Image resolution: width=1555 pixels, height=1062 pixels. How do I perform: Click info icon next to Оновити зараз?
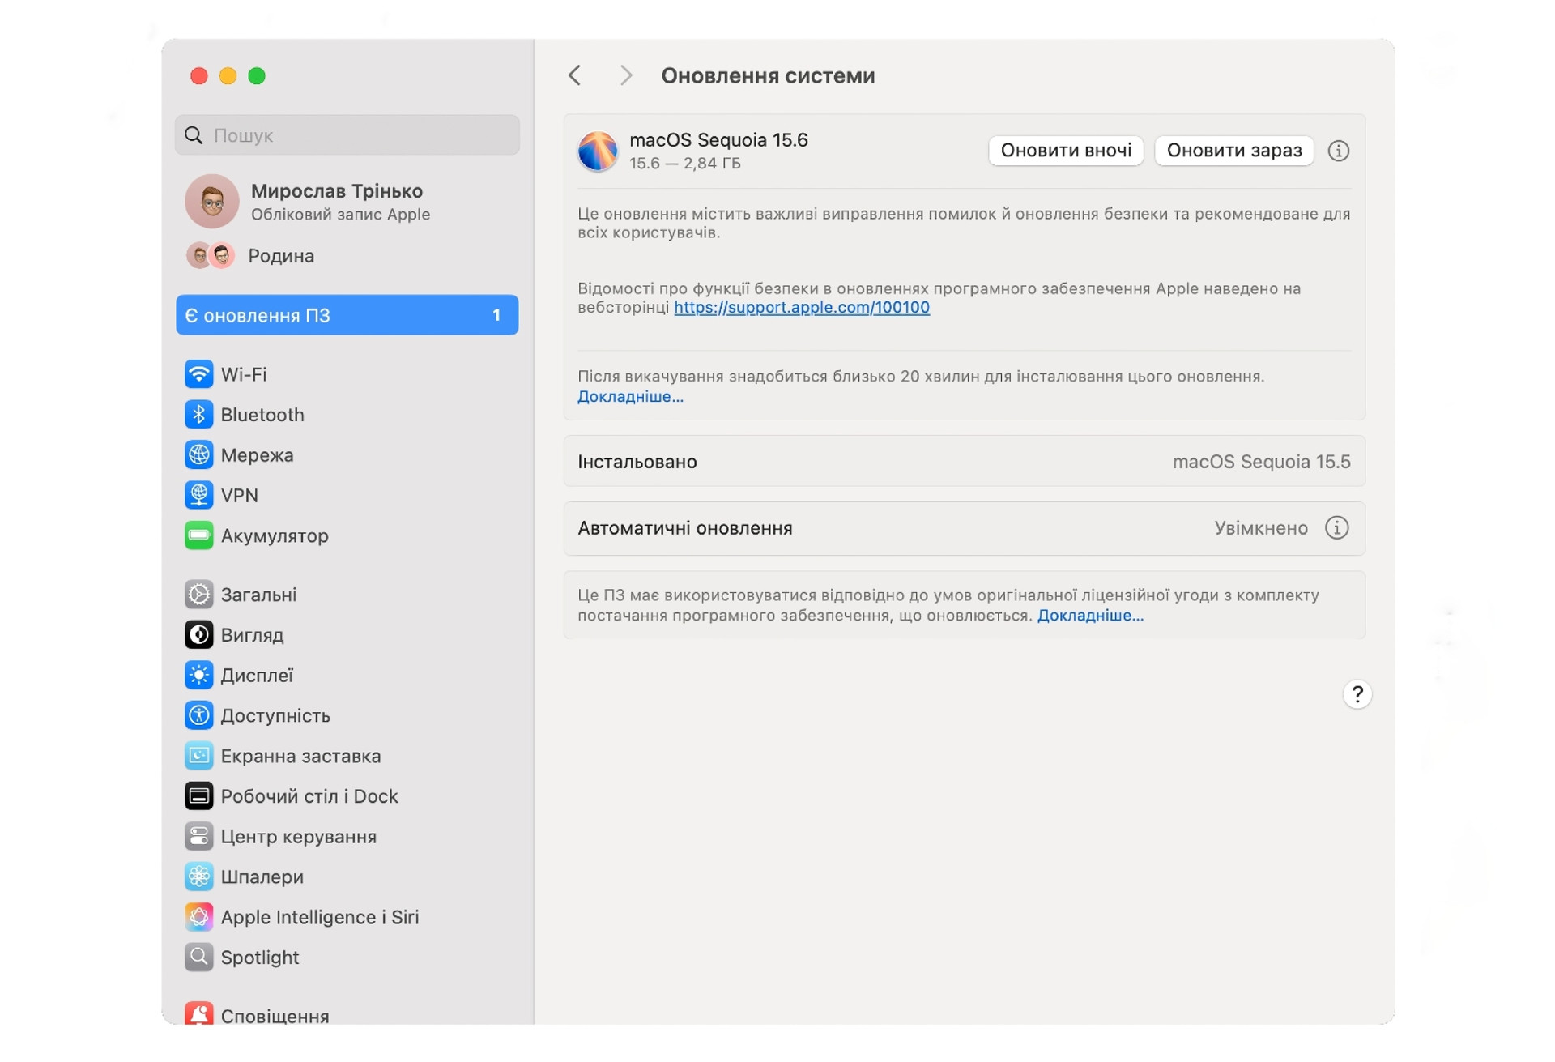tap(1338, 151)
